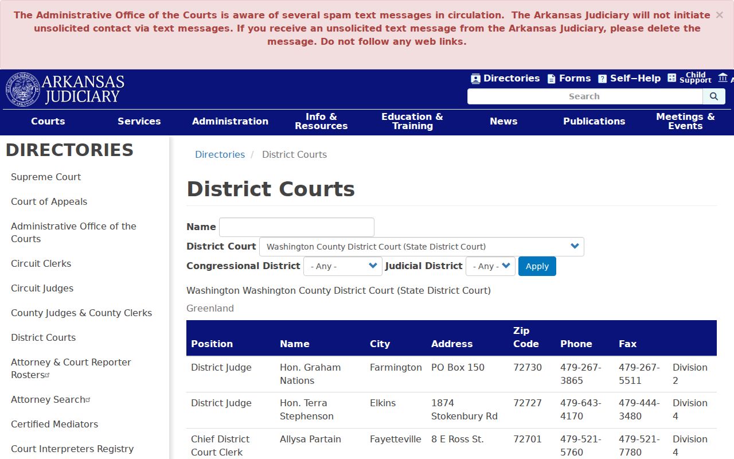Open the Info & Resources menu
734x459 pixels.
(321, 121)
